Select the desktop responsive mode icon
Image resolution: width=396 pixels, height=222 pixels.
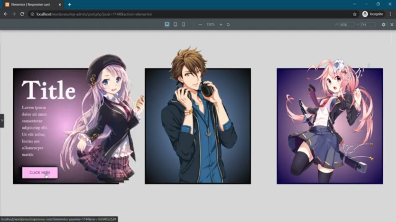167,24
